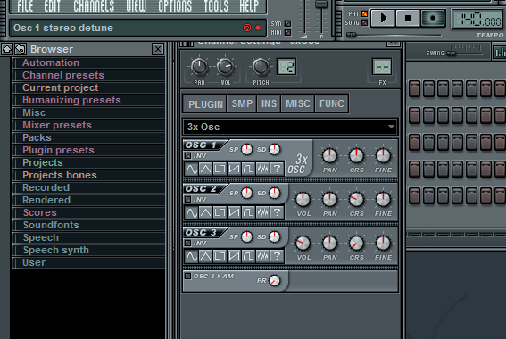This screenshot has width=506, height=339.
Task: Close the Browser panel
Action: coord(158,49)
